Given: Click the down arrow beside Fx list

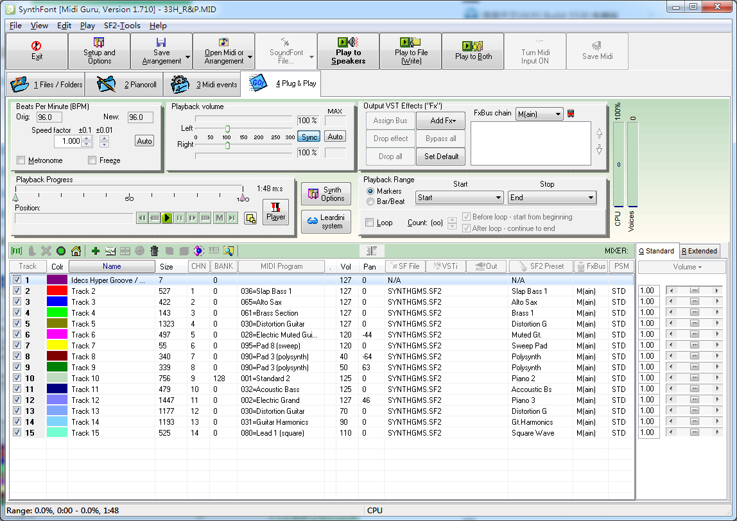Looking at the screenshot, I should (599, 150).
